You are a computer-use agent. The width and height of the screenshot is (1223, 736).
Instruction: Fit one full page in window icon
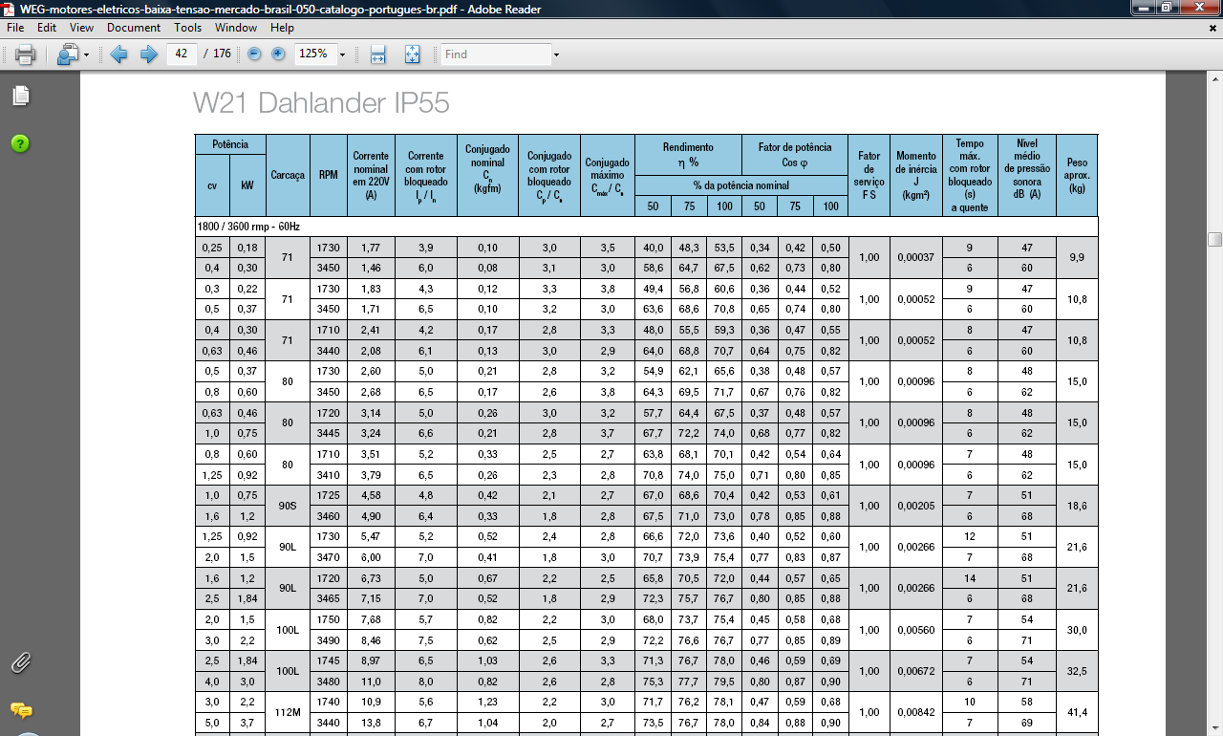point(412,54)
